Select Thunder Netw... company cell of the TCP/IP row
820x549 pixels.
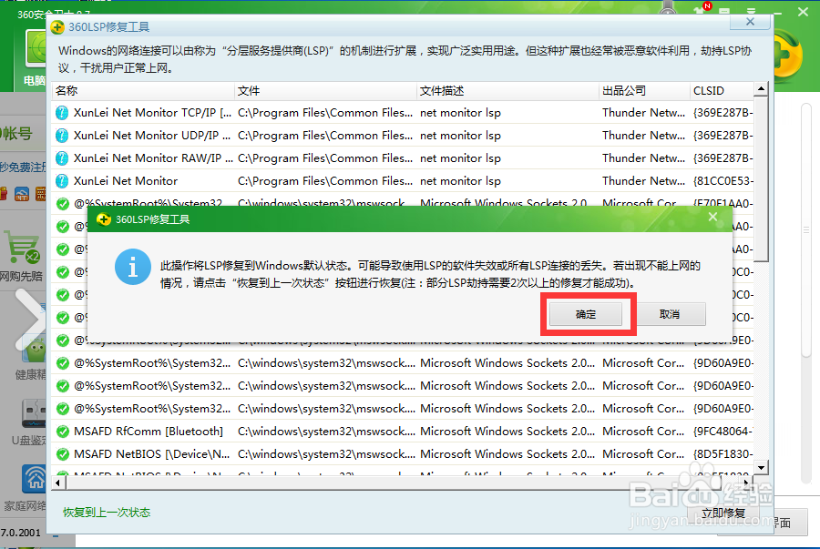pyautogui.click(x=643, y=112)
